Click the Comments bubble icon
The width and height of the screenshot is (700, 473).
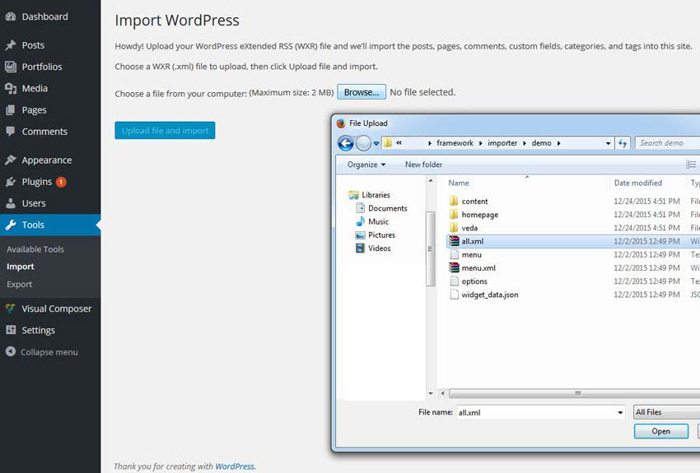[x=11, y=131]
